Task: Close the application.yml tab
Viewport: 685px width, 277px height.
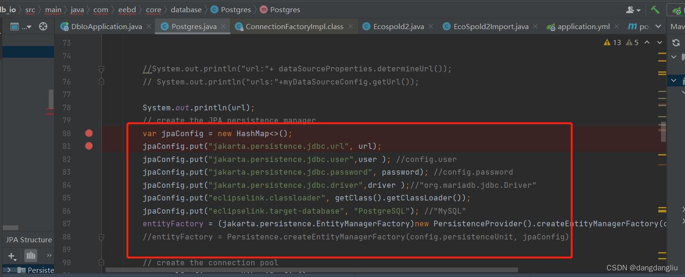Action: (616, 27)
